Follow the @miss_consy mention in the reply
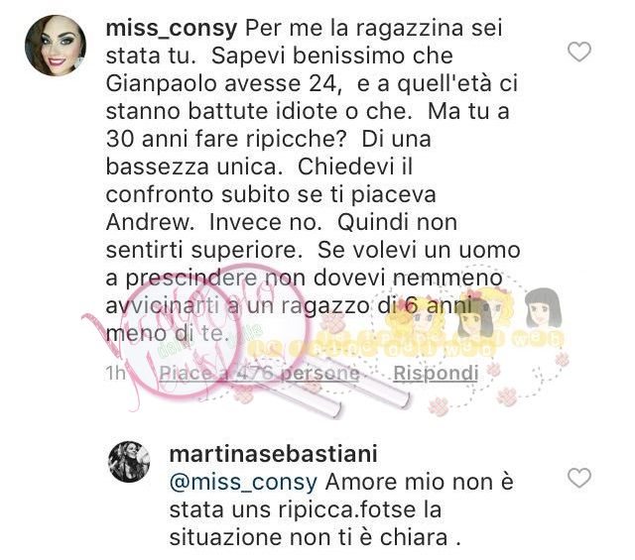The image size is (635, 560). point(243,483)
